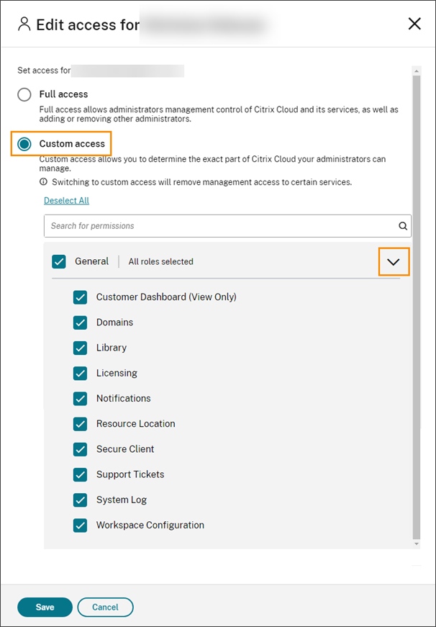Viewport: 436px width, 627px height.
Task: Toggle the Notifications checkbox
Action: 81,399
